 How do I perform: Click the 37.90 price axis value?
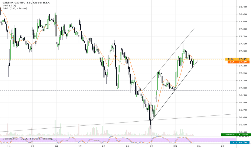tap(243, 22)
